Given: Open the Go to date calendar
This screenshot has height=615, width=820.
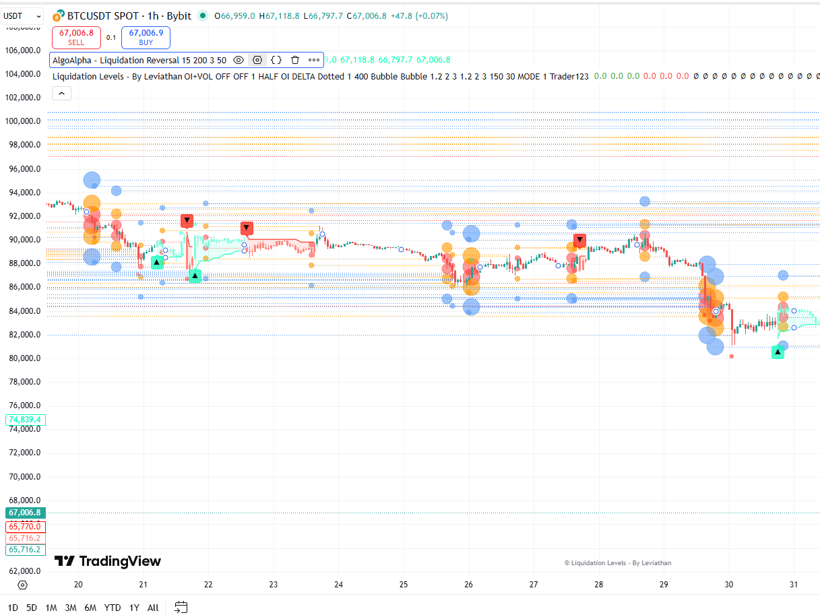Looking at the screenshot, I should (181, 608).
